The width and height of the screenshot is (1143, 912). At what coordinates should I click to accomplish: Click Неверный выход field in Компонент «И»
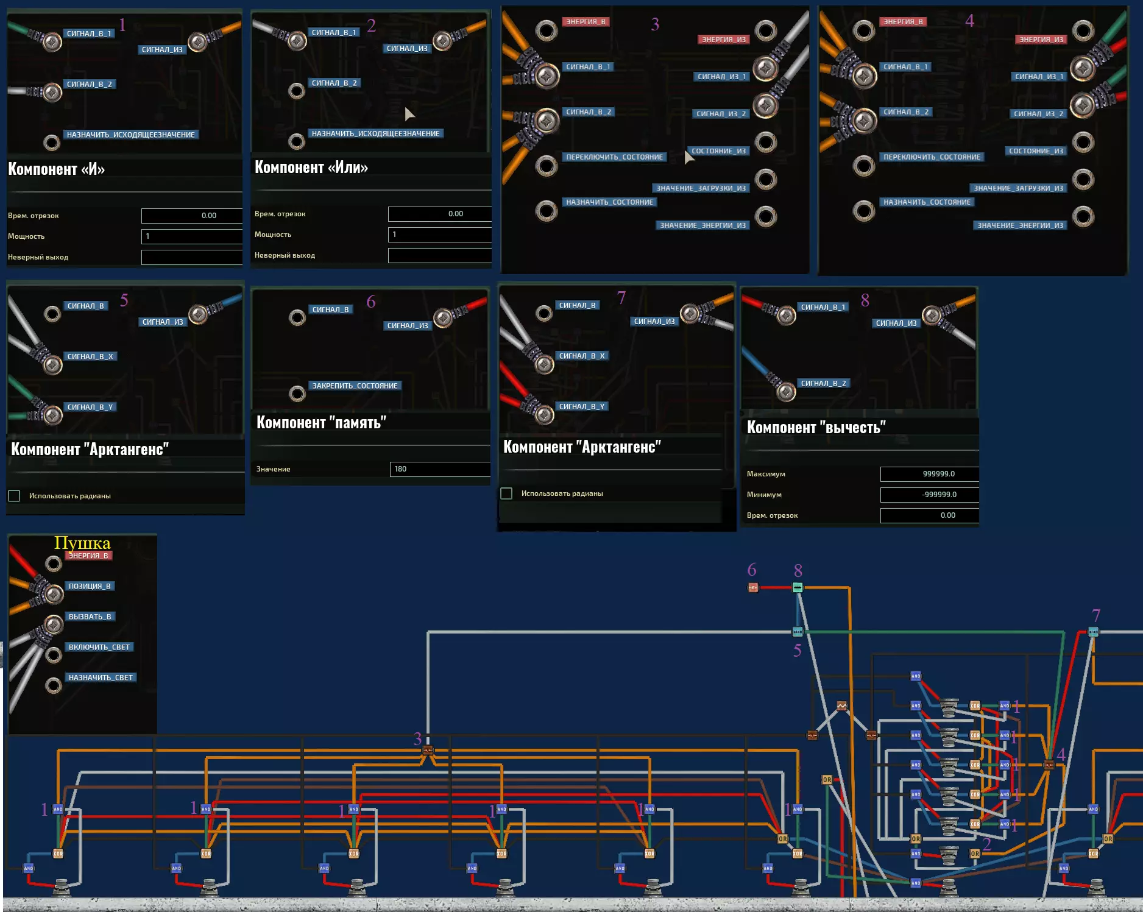tap(192, 257)
